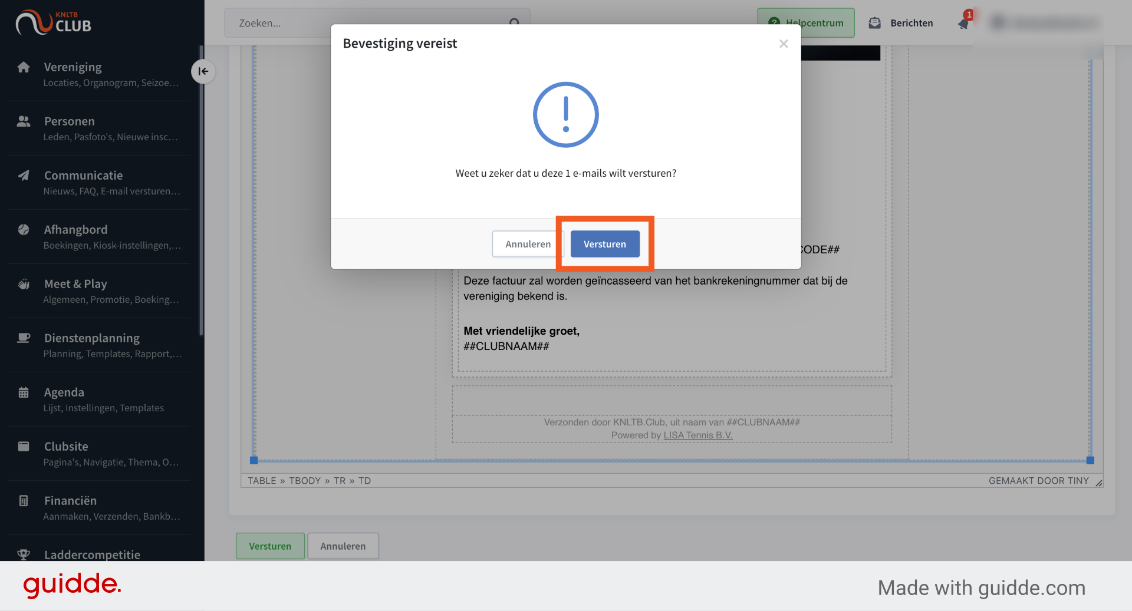The width and height of the screenshot is (1132, 611).
Task: Click the KNLTB Club logo
Action: click(x=54, y=22)
